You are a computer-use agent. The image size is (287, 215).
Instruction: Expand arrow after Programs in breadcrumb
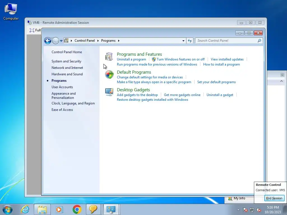coord(119,41)
